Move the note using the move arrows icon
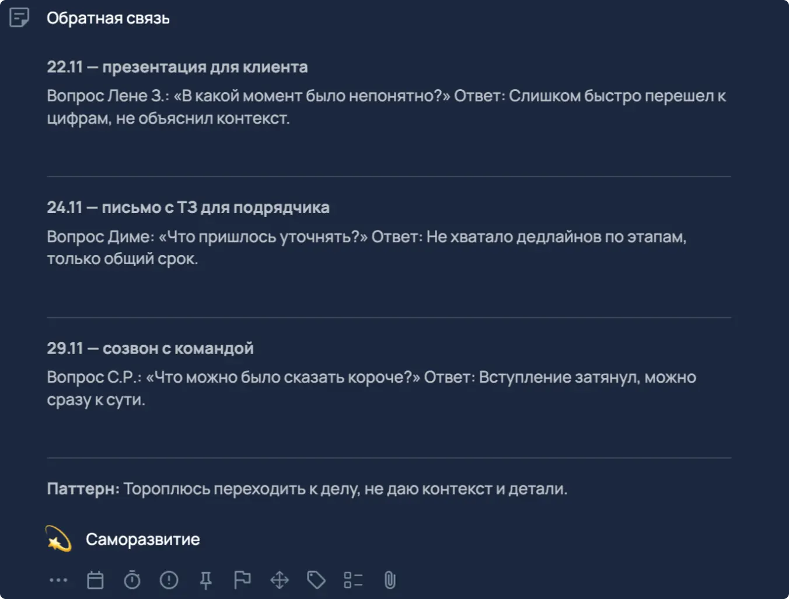 tap(280, 579)
